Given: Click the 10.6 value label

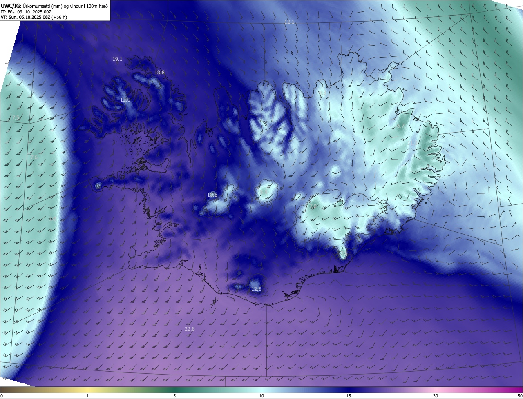Looking at the screenshot, I should [x=212, y=195].
